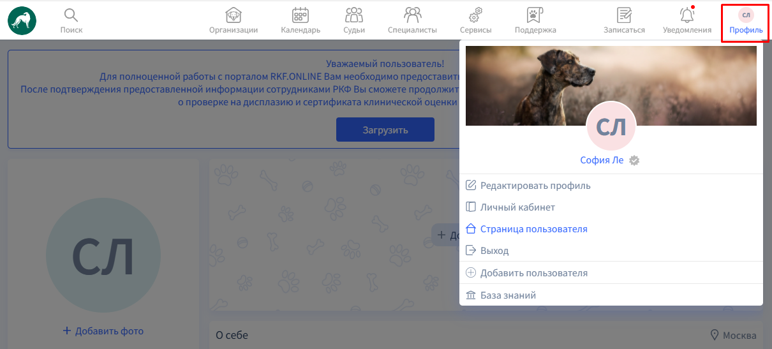The width and height of the screenshot is (772, 349).
Task: Select Редактировать профиль in the menu
Action: (x=535, y=186)
